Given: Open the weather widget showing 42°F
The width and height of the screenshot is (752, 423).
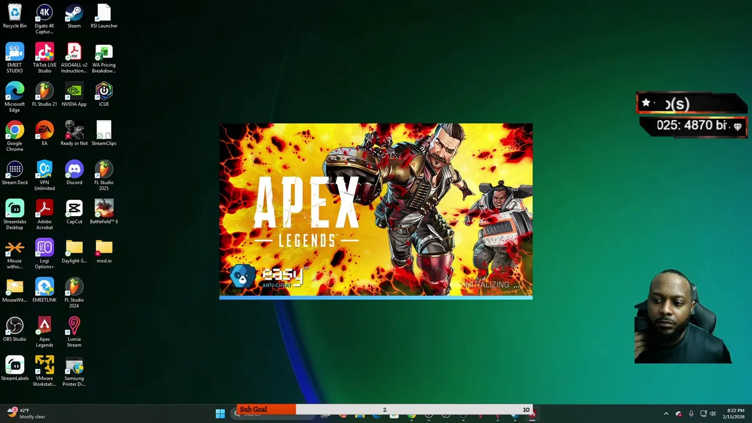Looking at the screenshot, I should coord(26,413).
